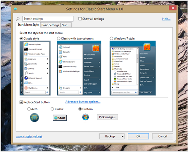Expand the Backup dropdown arrow
The image size is (189, 152).
pyautogui.click(x=123, y=136)
